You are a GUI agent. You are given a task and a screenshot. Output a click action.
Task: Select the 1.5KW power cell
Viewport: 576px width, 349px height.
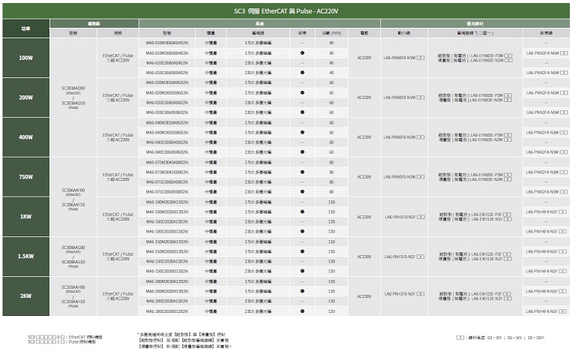tap(25, 257)
